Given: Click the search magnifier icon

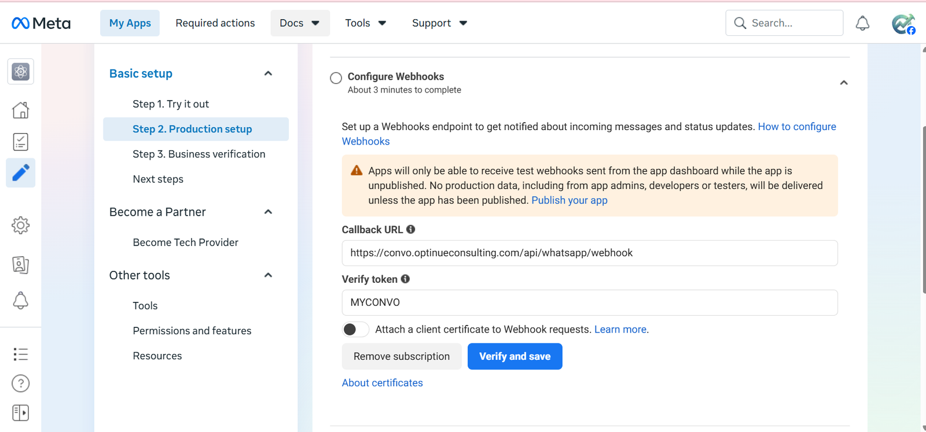Looking at the screenshot, I should [740, 23].
